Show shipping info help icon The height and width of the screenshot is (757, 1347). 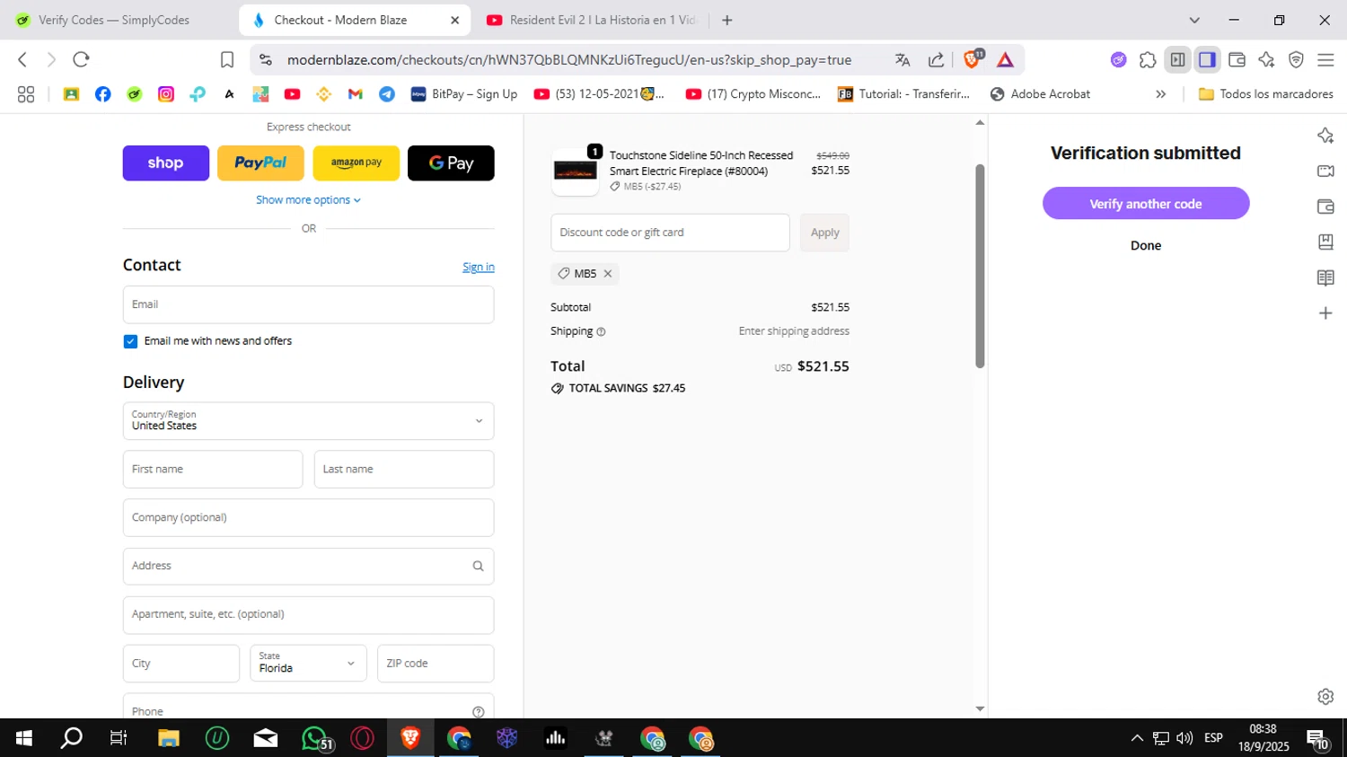point(601,331)
